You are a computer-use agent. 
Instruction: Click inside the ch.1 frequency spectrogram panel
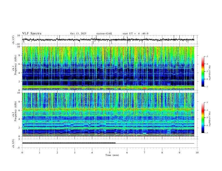108,68
